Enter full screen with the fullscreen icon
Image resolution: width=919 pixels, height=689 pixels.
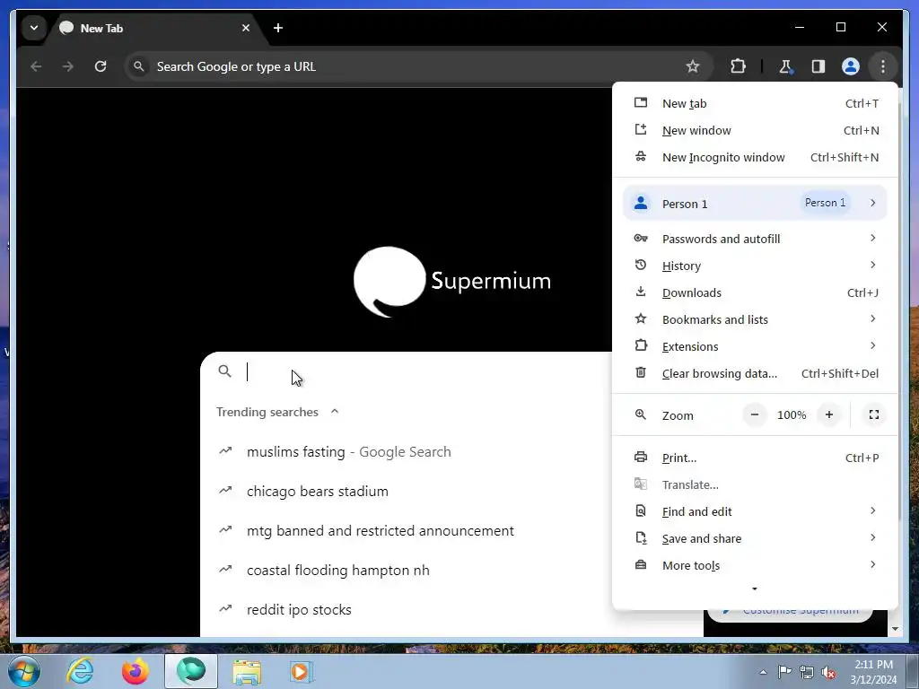[874, 414]
